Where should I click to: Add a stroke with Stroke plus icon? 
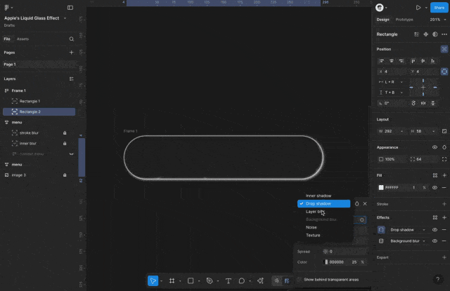(x=444, y=204)
